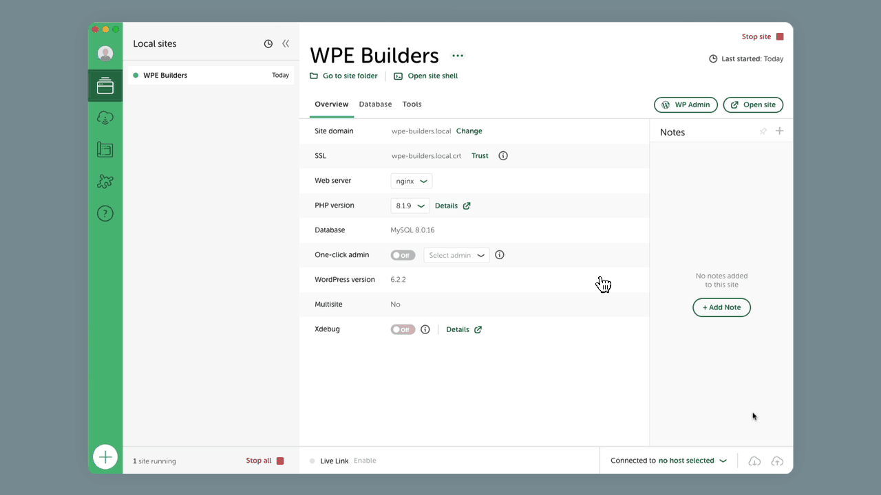Toggle the One-click admin switch
The image size is (881, 495).
pyautogui.click(x=403, y=255)
